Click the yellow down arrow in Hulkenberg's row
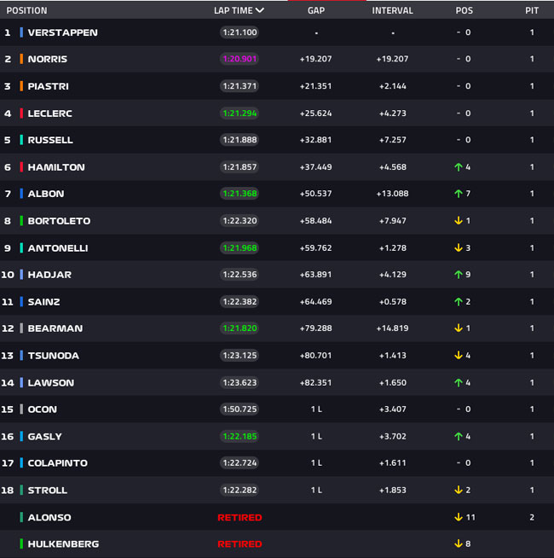The image size is (554, 558). pos(459,543)
